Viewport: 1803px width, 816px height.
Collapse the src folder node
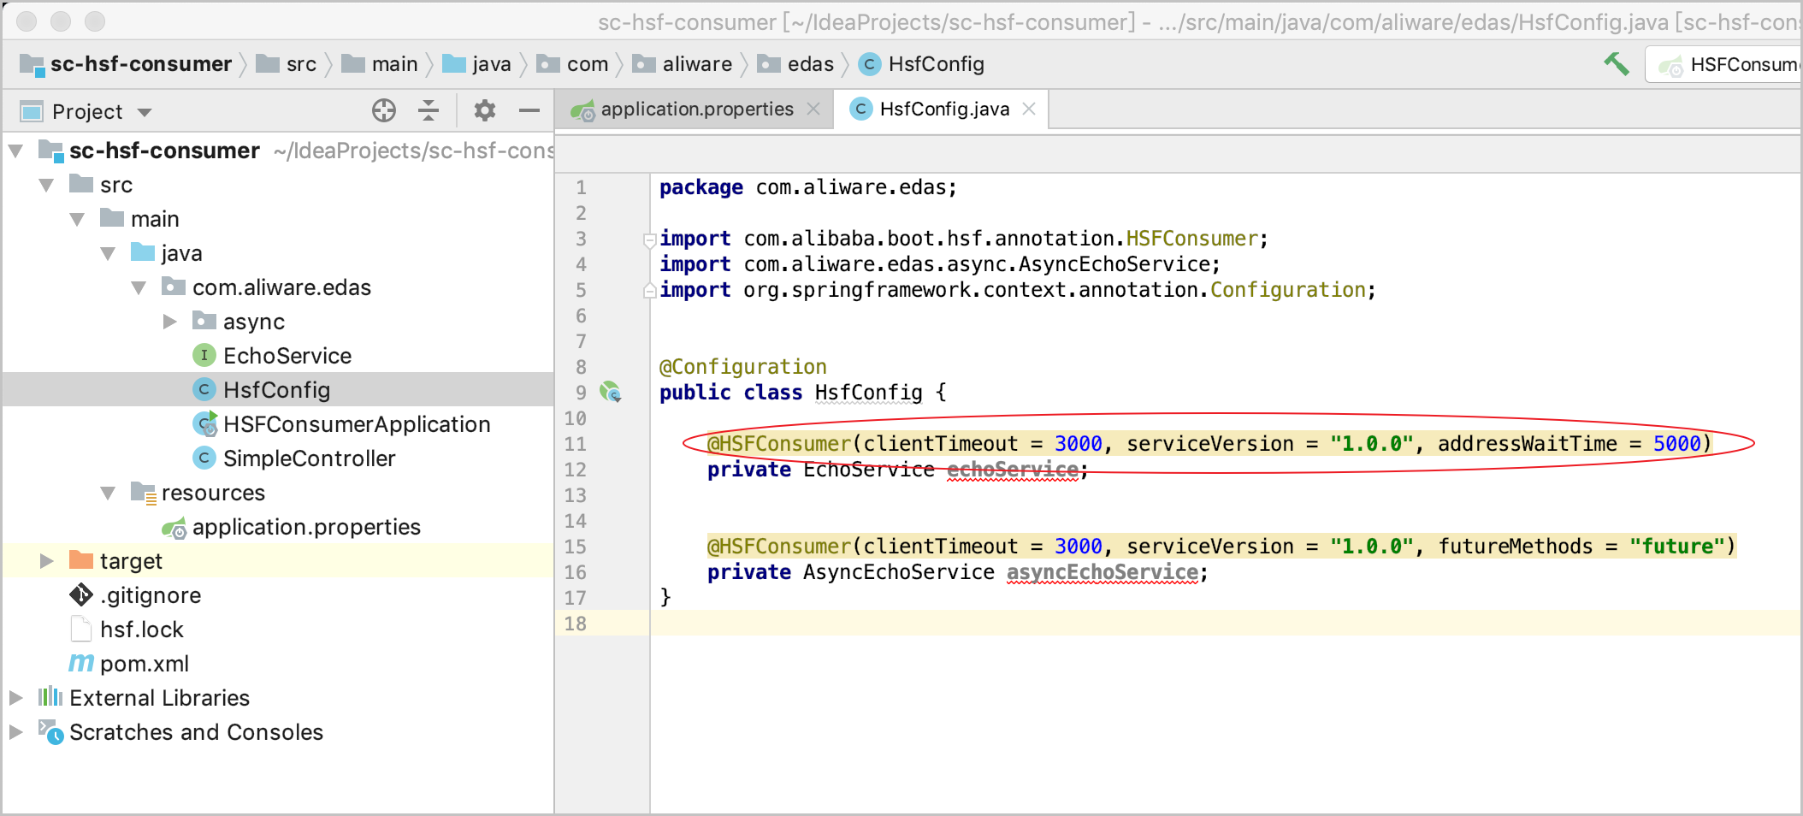[46, 186]
